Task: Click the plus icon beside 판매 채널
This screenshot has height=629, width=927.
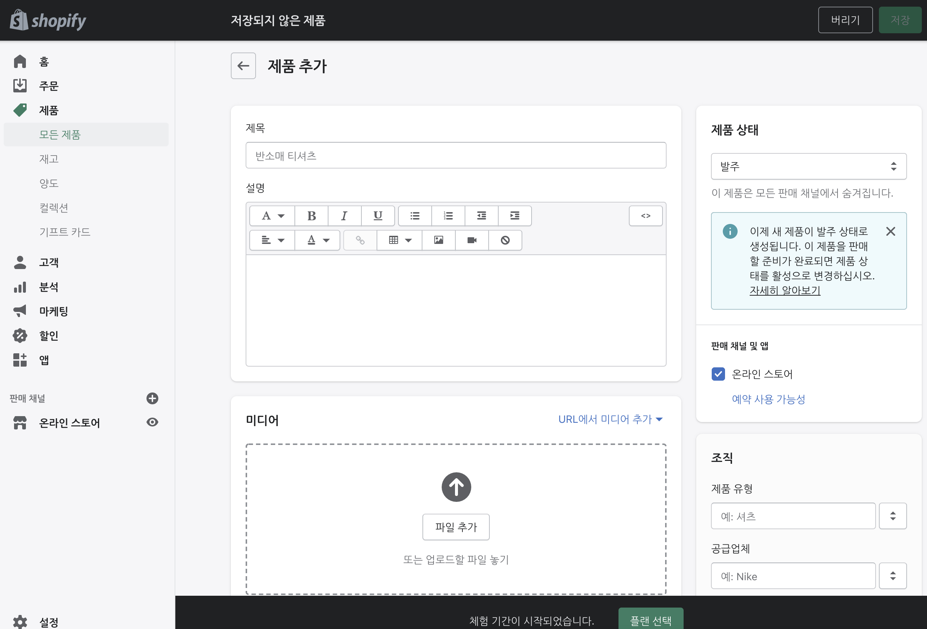Action: coord(152,398)
